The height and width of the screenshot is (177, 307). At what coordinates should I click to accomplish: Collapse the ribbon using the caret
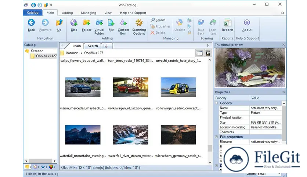click(282, 13)
